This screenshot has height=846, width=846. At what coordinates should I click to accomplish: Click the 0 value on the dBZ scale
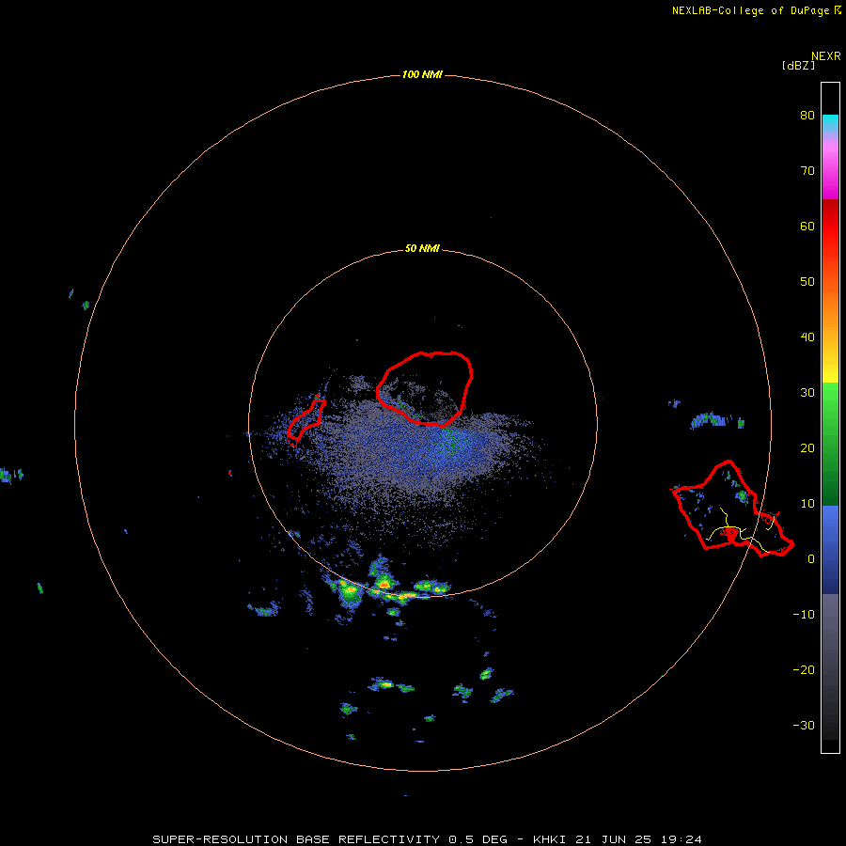tap(811, 559)
